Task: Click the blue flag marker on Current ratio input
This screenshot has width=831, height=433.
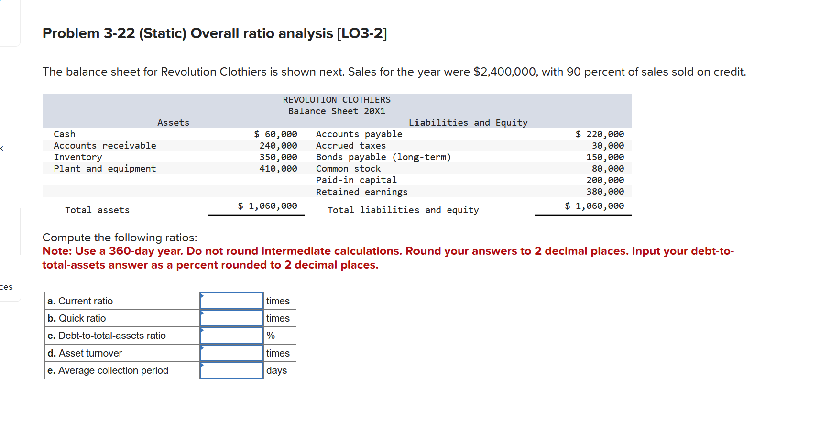Action: (203, 297)
